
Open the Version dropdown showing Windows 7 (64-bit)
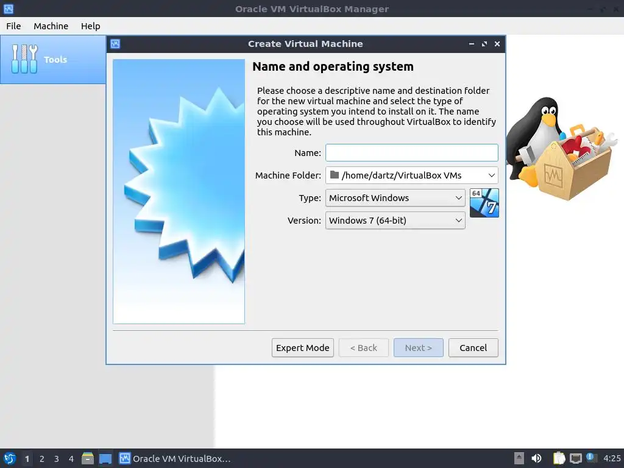[395, 221]
